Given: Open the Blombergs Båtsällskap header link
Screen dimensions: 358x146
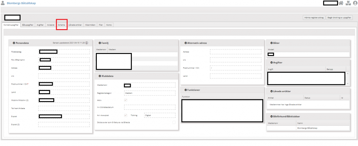Looking at the screenshot, I should point(21,3).
